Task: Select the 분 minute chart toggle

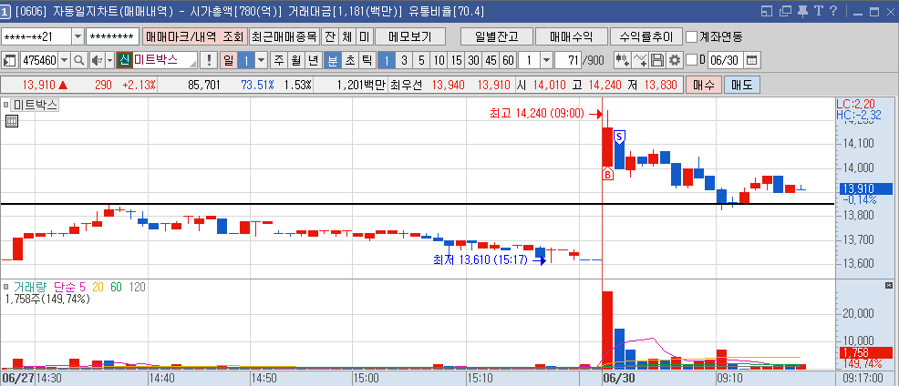Action: (x=333, y=60)
